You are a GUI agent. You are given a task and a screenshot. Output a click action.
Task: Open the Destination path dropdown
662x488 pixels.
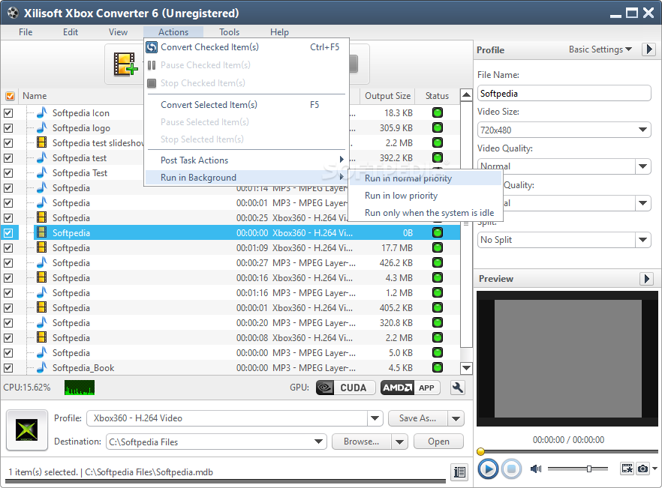tap(319, 442)
